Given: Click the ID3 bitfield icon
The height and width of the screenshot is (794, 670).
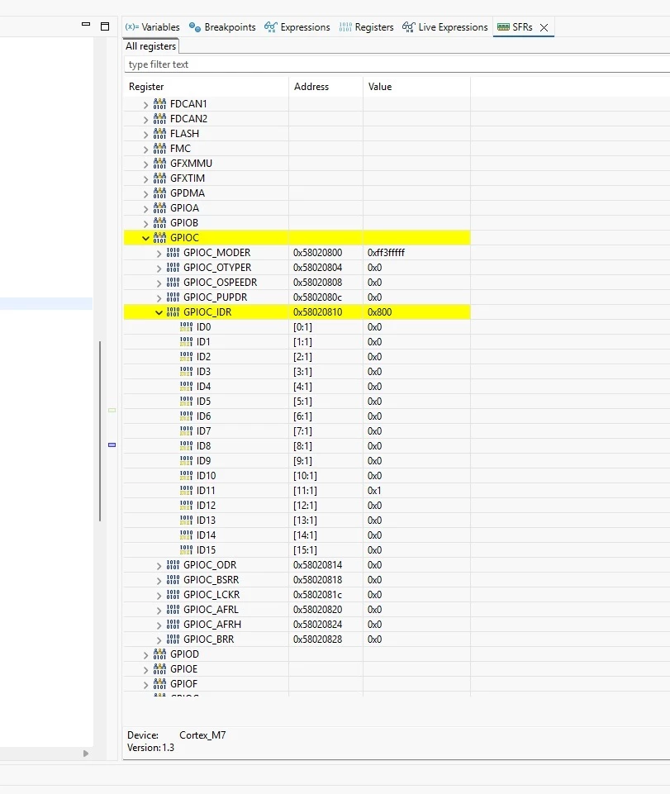Looking at the screenshot, I should [x=187, y=371].
